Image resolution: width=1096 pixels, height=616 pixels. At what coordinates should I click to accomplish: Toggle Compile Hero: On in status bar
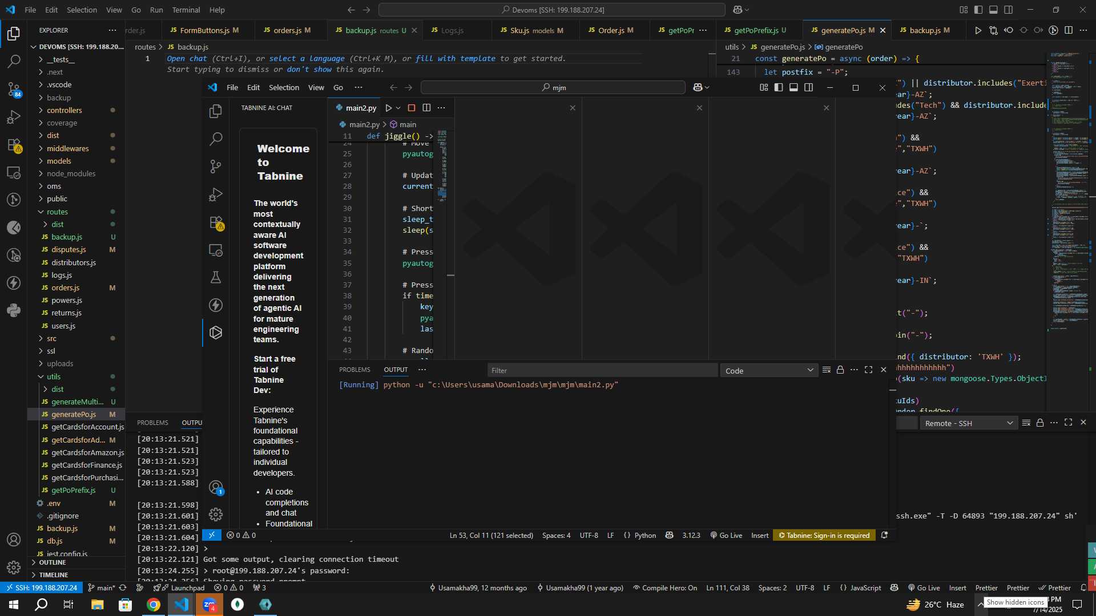coord(665,587)
